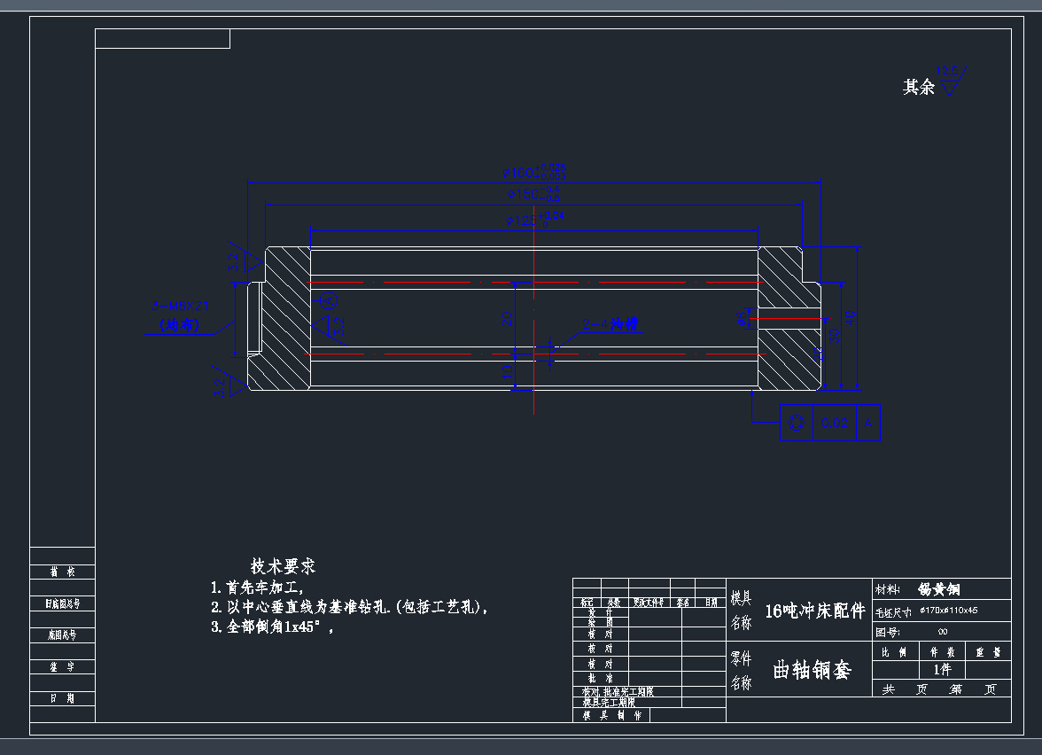Click the concentricity symbol in the tolerance frame
The width and height of the screenshot is (1042, 755).
(796, 423)
